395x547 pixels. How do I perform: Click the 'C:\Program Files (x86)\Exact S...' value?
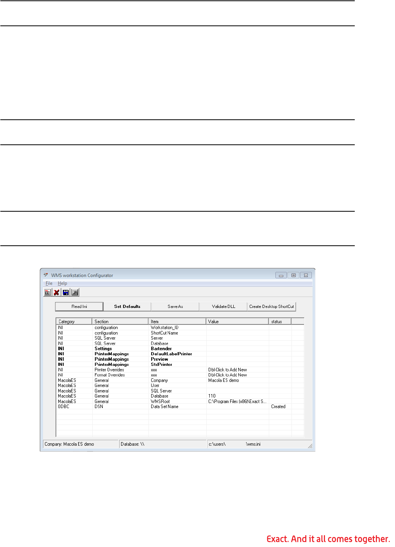pyautogui.click(x=237, y=401)
